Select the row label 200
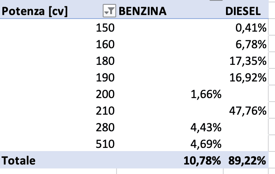 (x=105, y=95)
